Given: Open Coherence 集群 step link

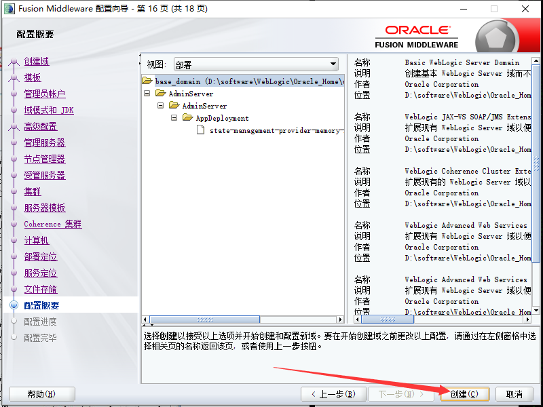Looking at the screenshot, I should [x=53, y=224].
